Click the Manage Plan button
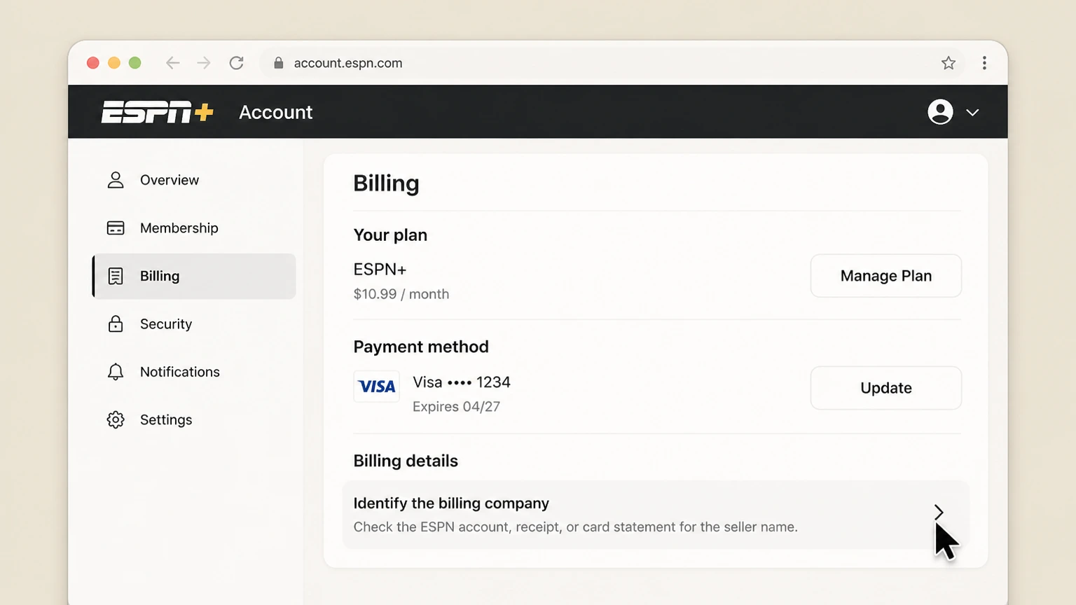The width and height of the screenshot is (1076, 605). 886,276
